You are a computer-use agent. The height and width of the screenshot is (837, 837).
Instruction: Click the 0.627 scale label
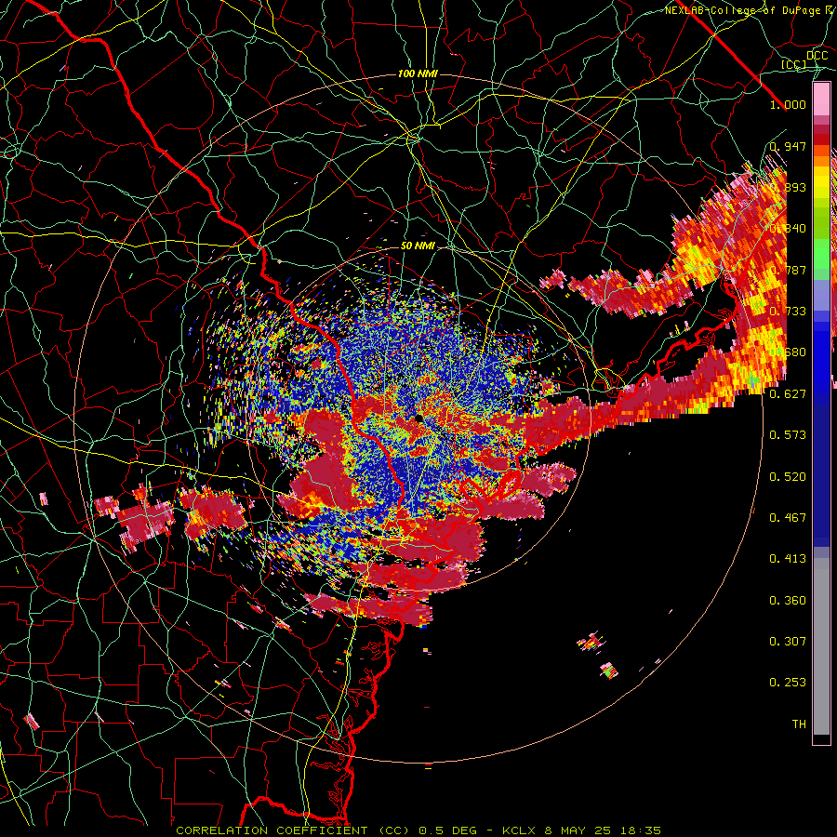[788, 393]
